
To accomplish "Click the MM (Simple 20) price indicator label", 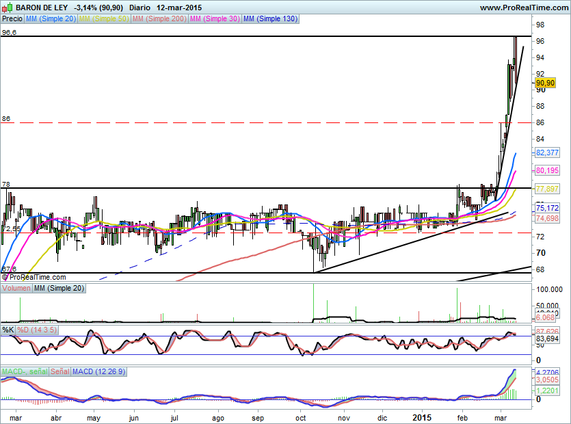I will (x=51, y=19).
